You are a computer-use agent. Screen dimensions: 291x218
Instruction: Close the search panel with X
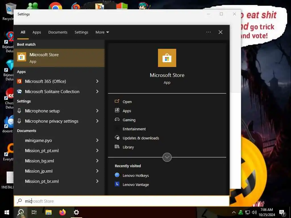tap(221, 32)
